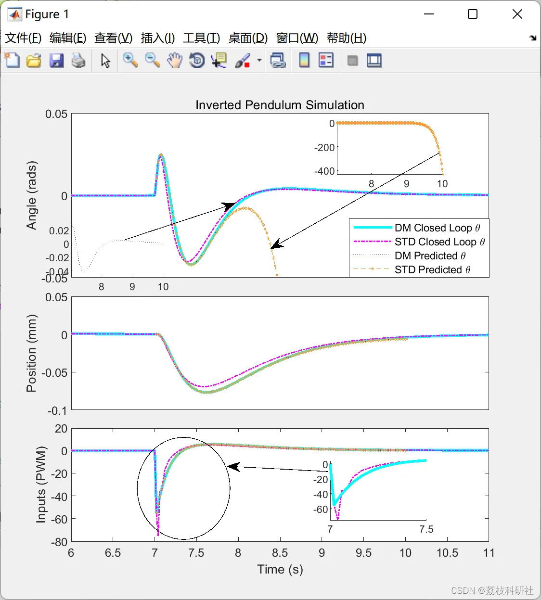Screen dimensions: 541x600
Task: Expand the brush color dropdown arrow
Action: point(259,61)
